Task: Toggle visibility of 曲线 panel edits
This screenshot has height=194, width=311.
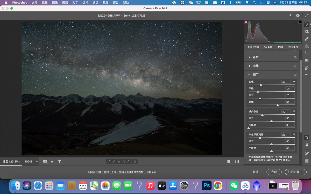Action: pos(295,66)
